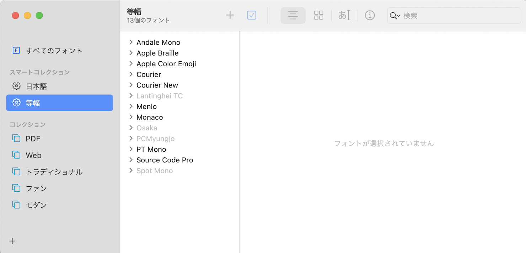
Task: Click the gear icon beside 等幅
Action: [16, 103]
